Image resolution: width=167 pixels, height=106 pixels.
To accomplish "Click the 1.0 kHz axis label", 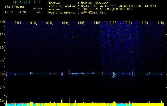I will click(2, 48).
